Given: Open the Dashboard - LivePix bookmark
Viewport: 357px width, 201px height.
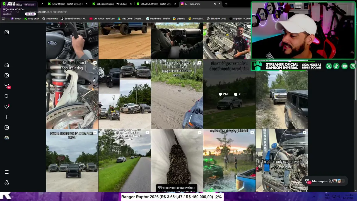Looking at the screenshot, I should (x=158, y=19).
